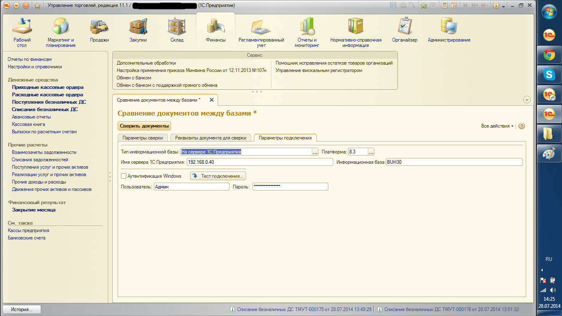Click the calculator icon in title bar

(x=444, y=6)
